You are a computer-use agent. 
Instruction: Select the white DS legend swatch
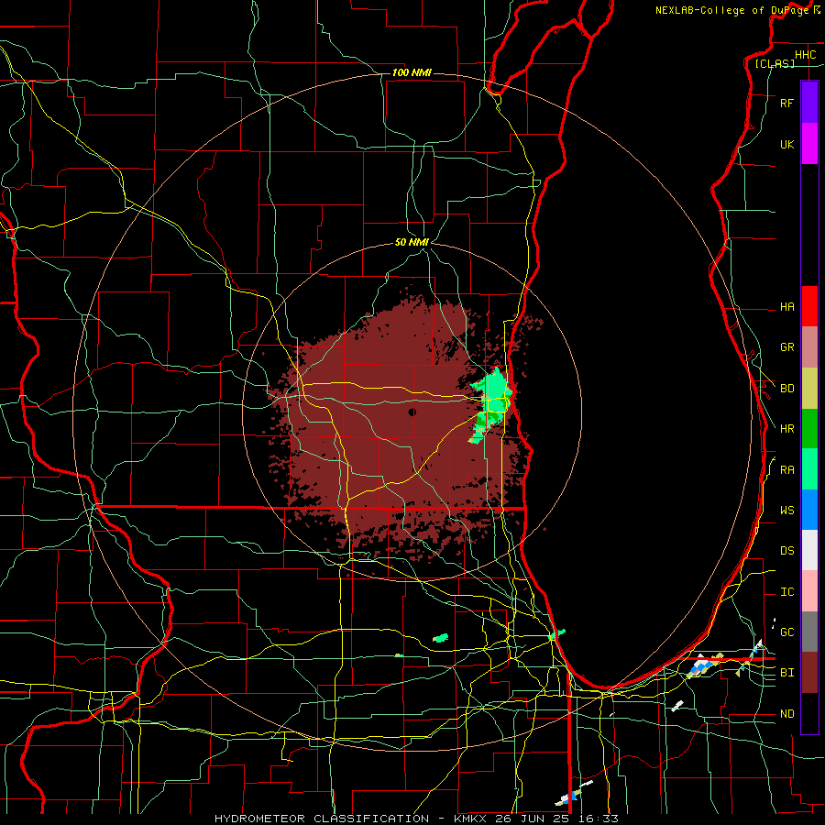809,550
